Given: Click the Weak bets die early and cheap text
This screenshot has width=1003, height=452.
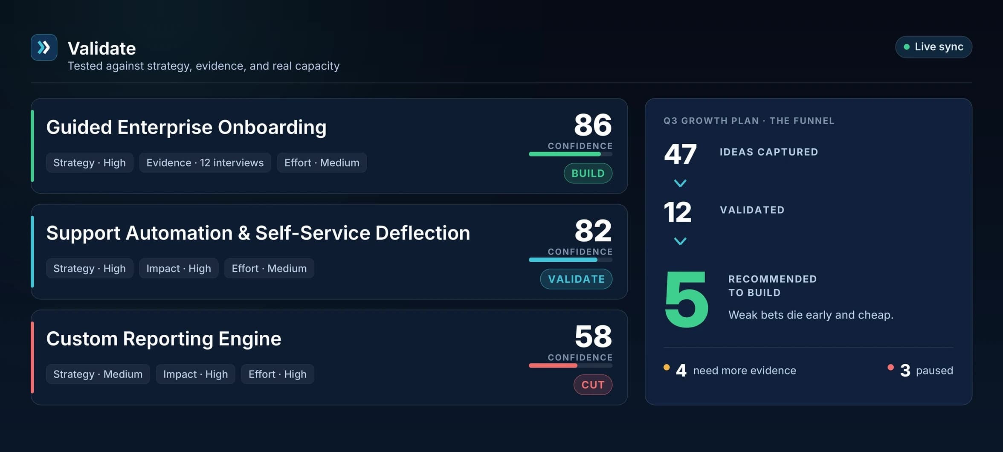Looking at the screenshot, I should [x=811, y=315].
